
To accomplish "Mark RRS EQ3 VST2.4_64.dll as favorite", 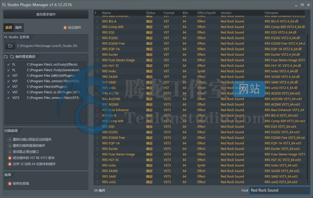I will pyautogui.click(x=97, y=32).
